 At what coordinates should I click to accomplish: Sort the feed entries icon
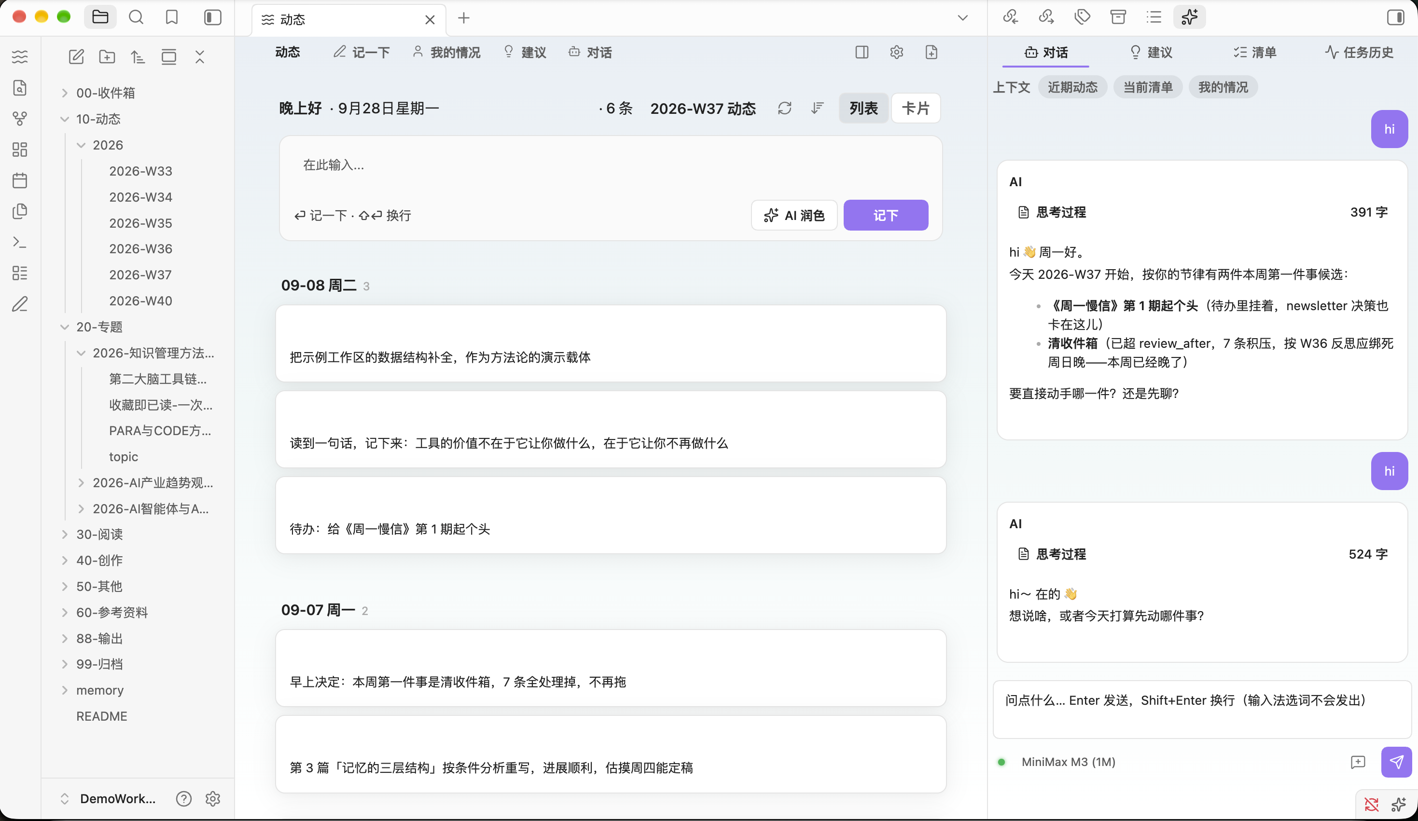818,108
